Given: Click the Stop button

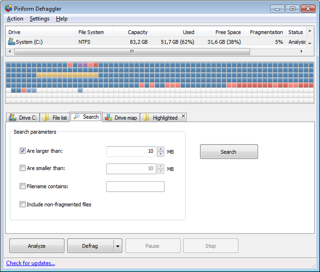Looking at the screenshot, I should [211, 246].
